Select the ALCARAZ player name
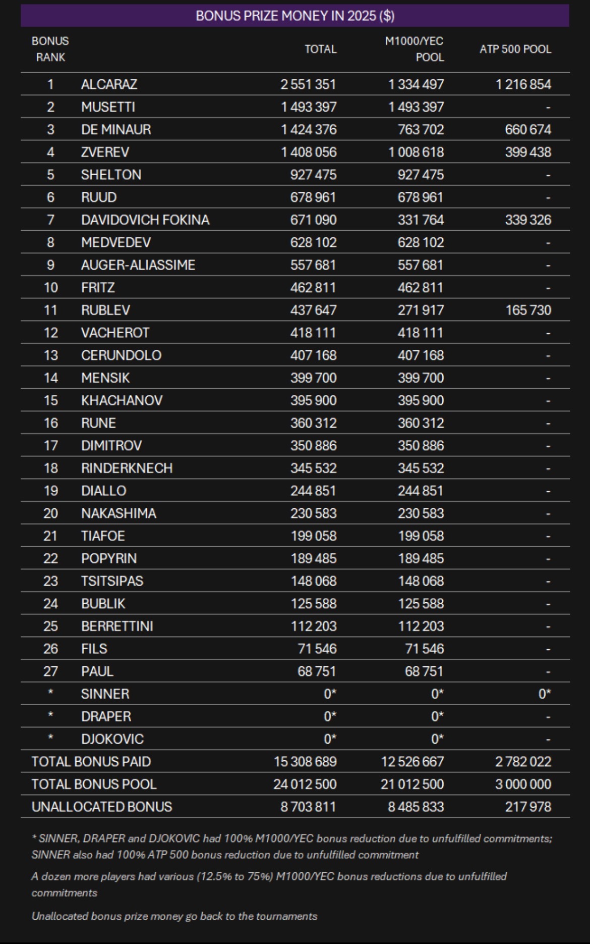 pos(109,84)
